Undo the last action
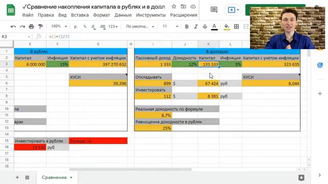Screen dimensions: 328x184 click(13, 27)
